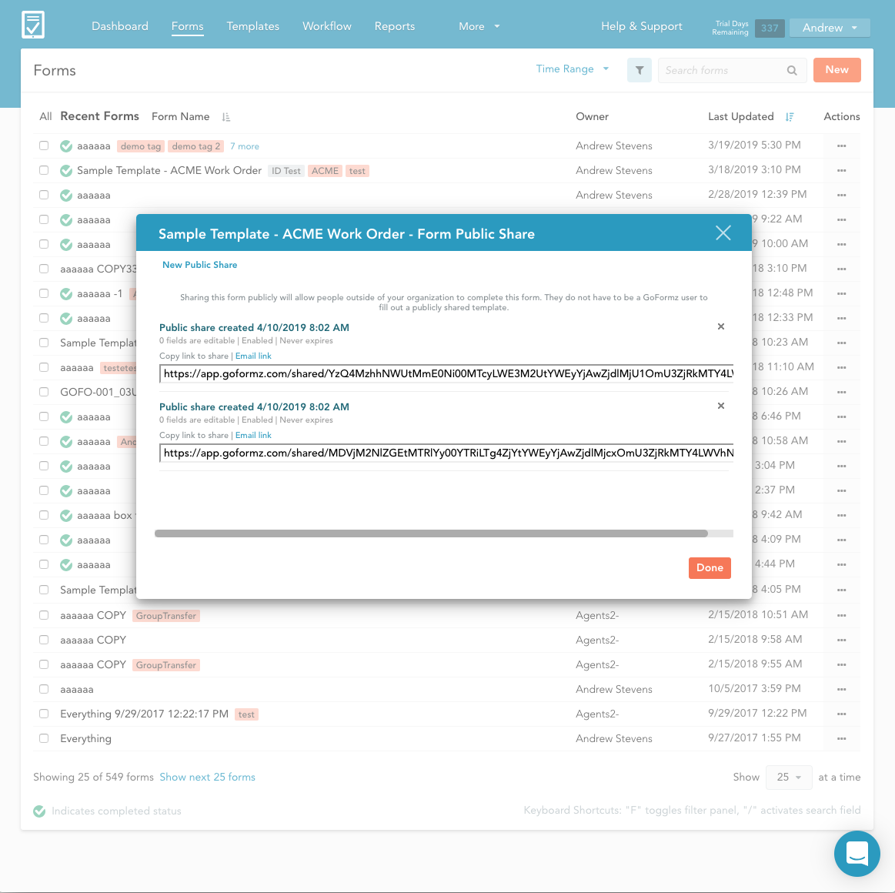Sort by Form Name icon
This screenshot has width=895, height=893.
tap(226, 117)
